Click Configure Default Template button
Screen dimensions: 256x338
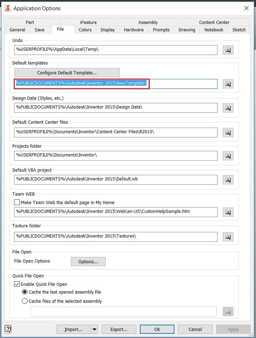pyautogui.click(x=67, y=73)
